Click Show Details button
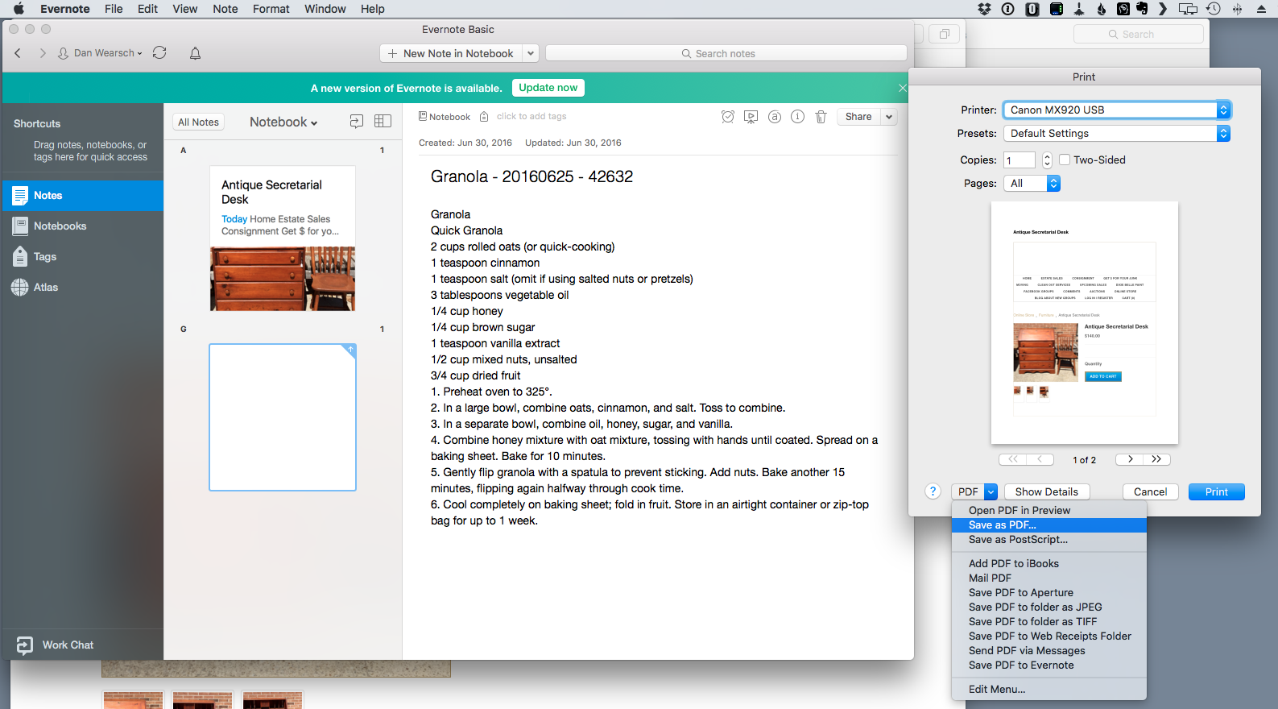Screen dimensions: 1278x709 [x=1046, y=491]
